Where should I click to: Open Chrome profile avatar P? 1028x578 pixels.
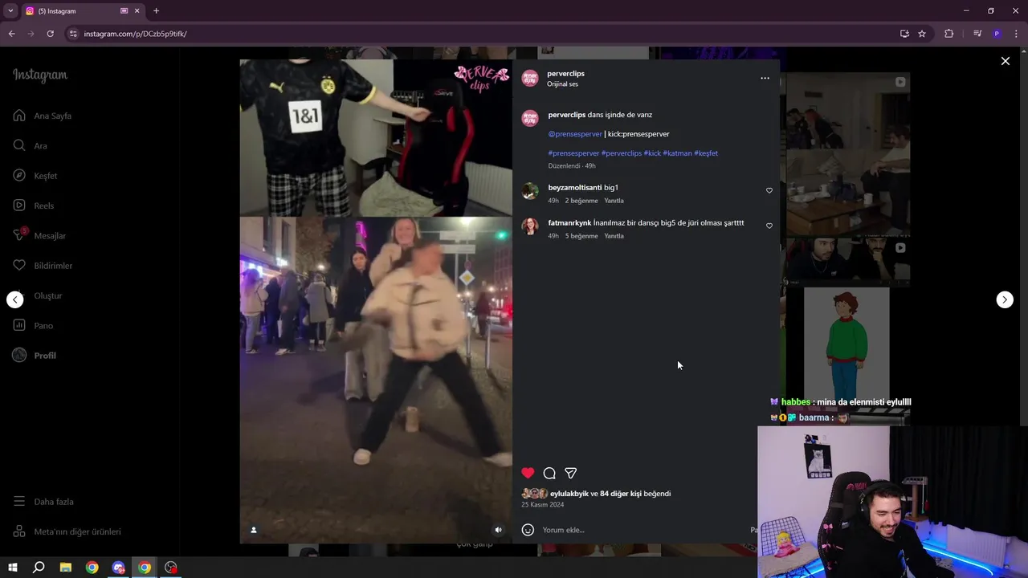[997, 34]
